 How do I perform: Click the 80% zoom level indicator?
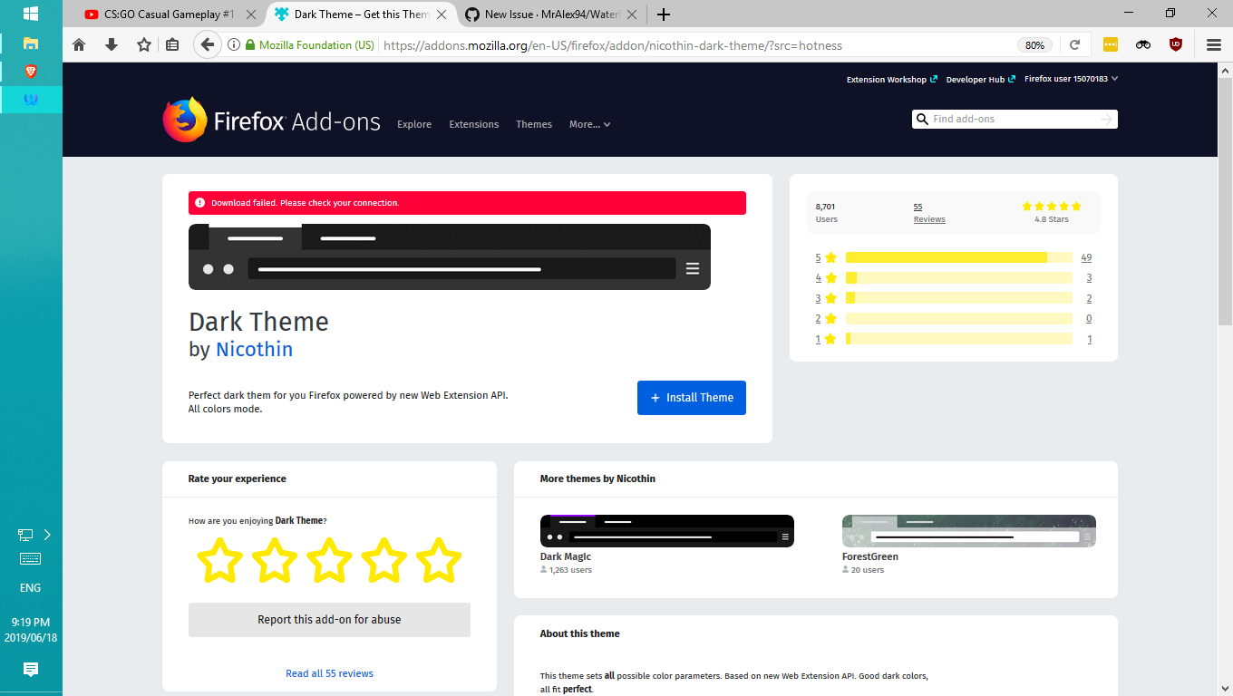[x=1034, y=45]
